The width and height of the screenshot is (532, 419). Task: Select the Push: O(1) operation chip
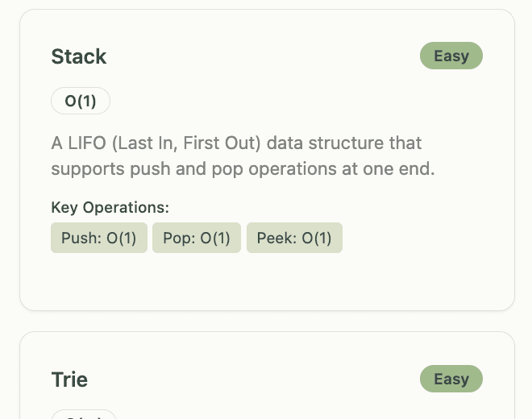coord(99,239)
